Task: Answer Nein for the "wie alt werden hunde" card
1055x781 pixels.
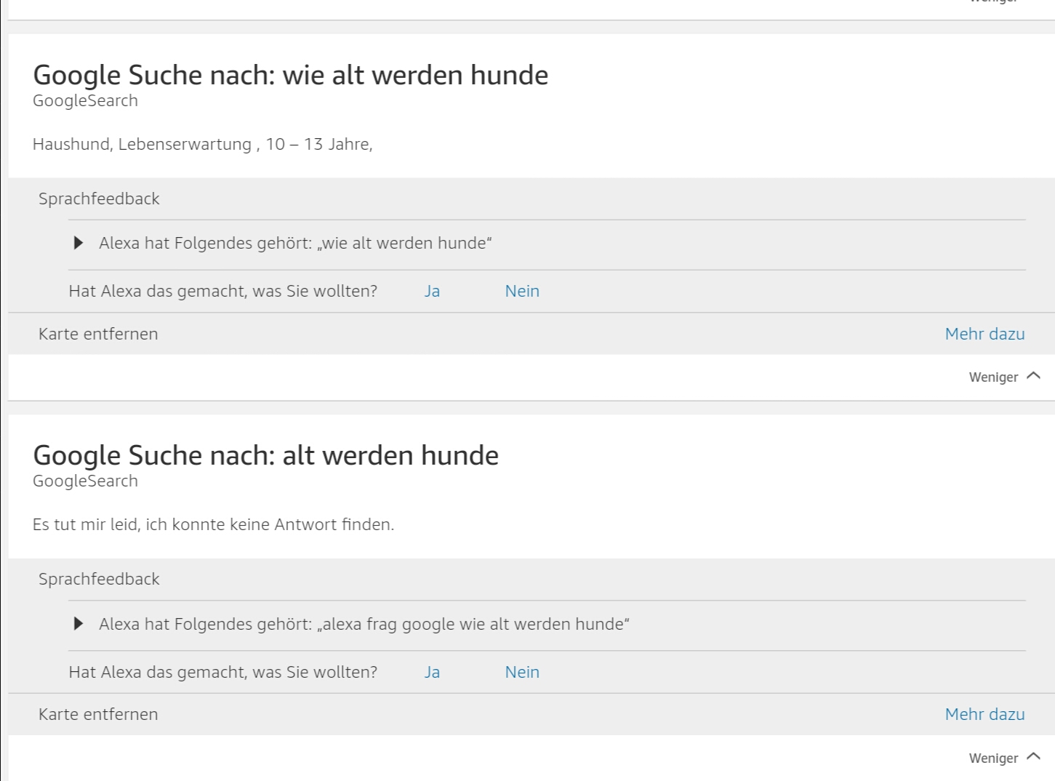Action: 522,292
